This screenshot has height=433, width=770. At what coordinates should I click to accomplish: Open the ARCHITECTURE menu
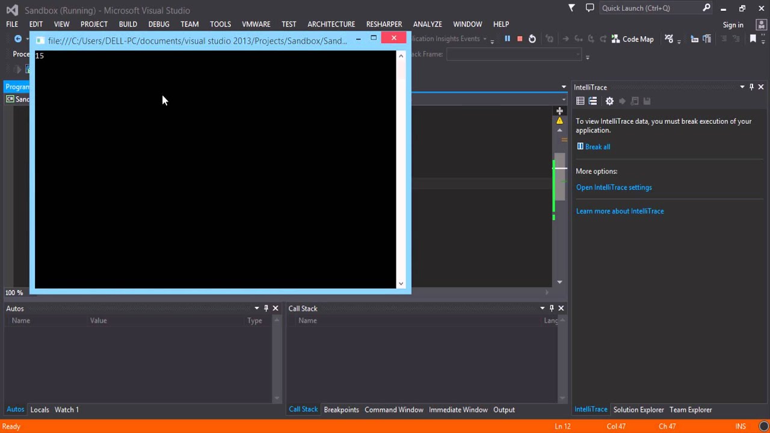pos(331,24)
